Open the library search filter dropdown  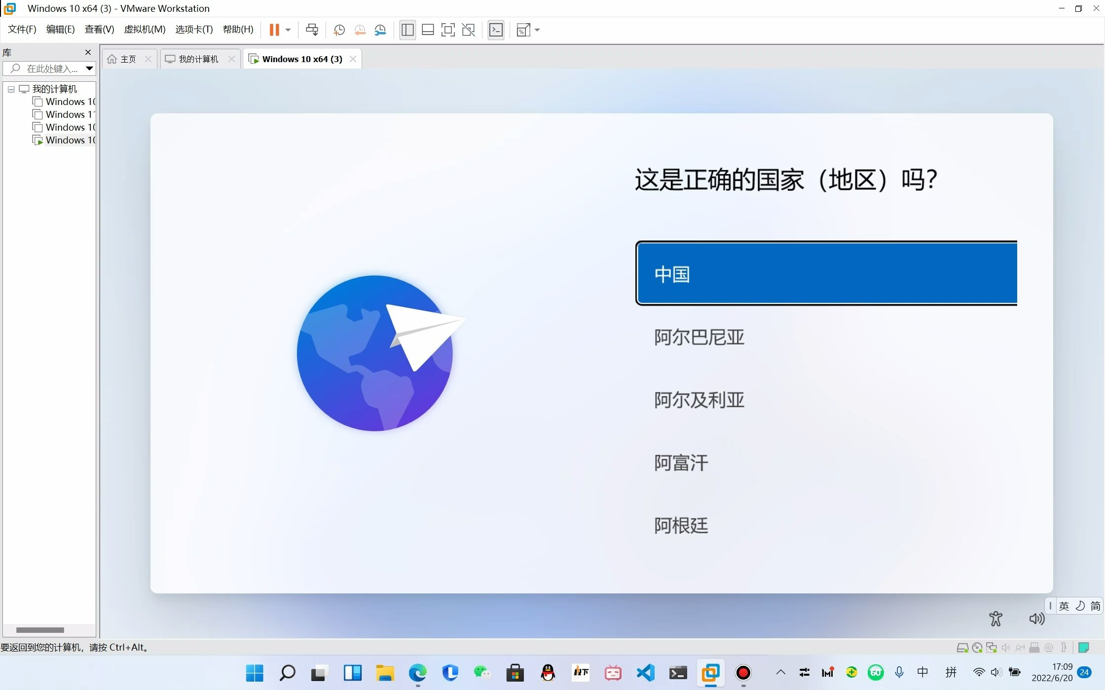pos(89,69)
